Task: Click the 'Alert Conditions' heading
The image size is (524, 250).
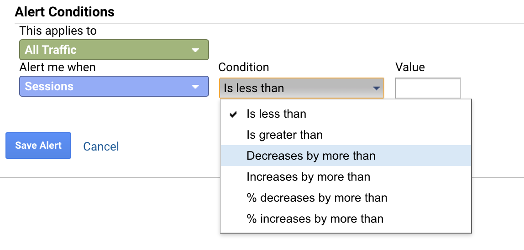Action: [65, 12]
